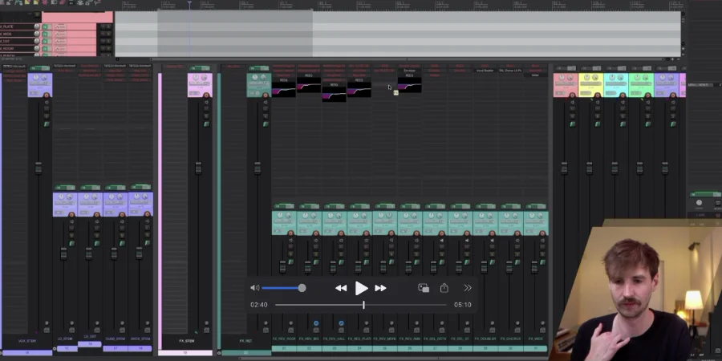Select the FX_REV_ROOM channel name
The height and width of the screenshot is (361, 722).
284,339
